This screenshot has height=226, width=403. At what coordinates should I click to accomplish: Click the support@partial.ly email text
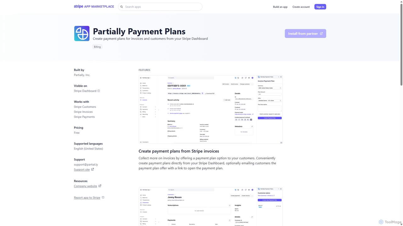click(x=86, y=164)
